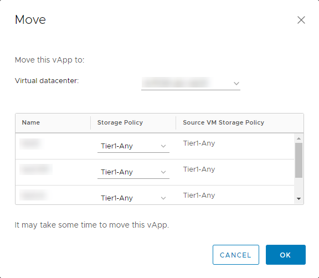Click the CANCEL button
Screen dimensions: 319x278
[236, 255]
